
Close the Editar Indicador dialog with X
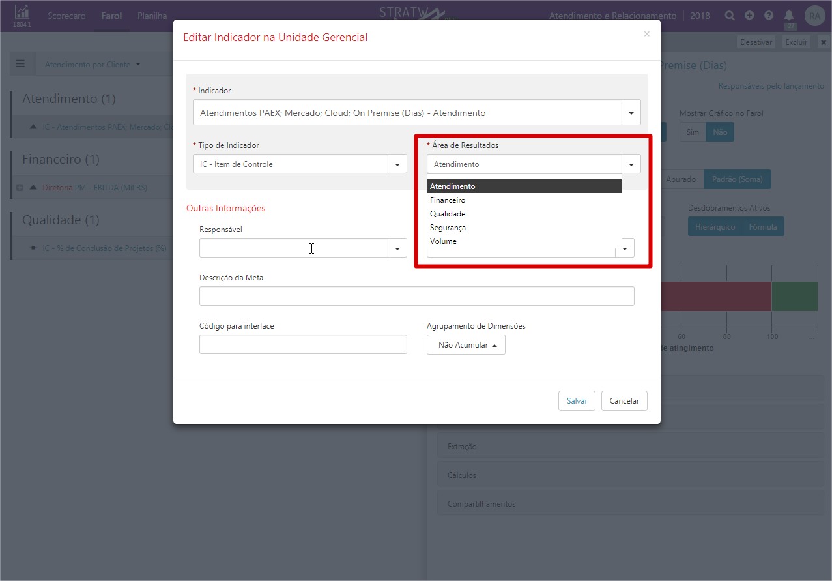coord(646,34)
